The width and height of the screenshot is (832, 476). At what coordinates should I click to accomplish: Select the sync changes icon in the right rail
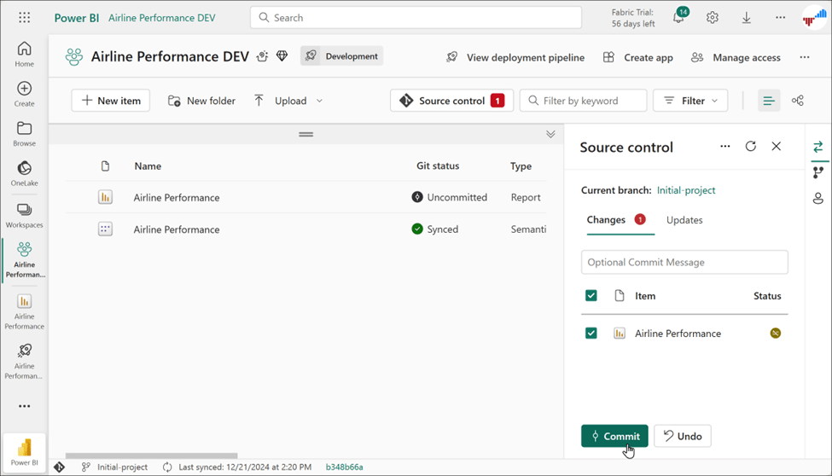tap(818, 147)
